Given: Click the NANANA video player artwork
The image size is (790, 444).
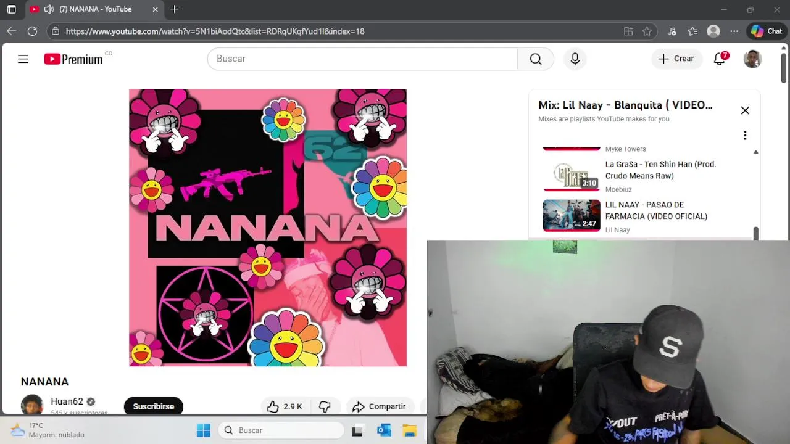Looking at the screenshot, I should pyautogui.click(x=268, y=228).
